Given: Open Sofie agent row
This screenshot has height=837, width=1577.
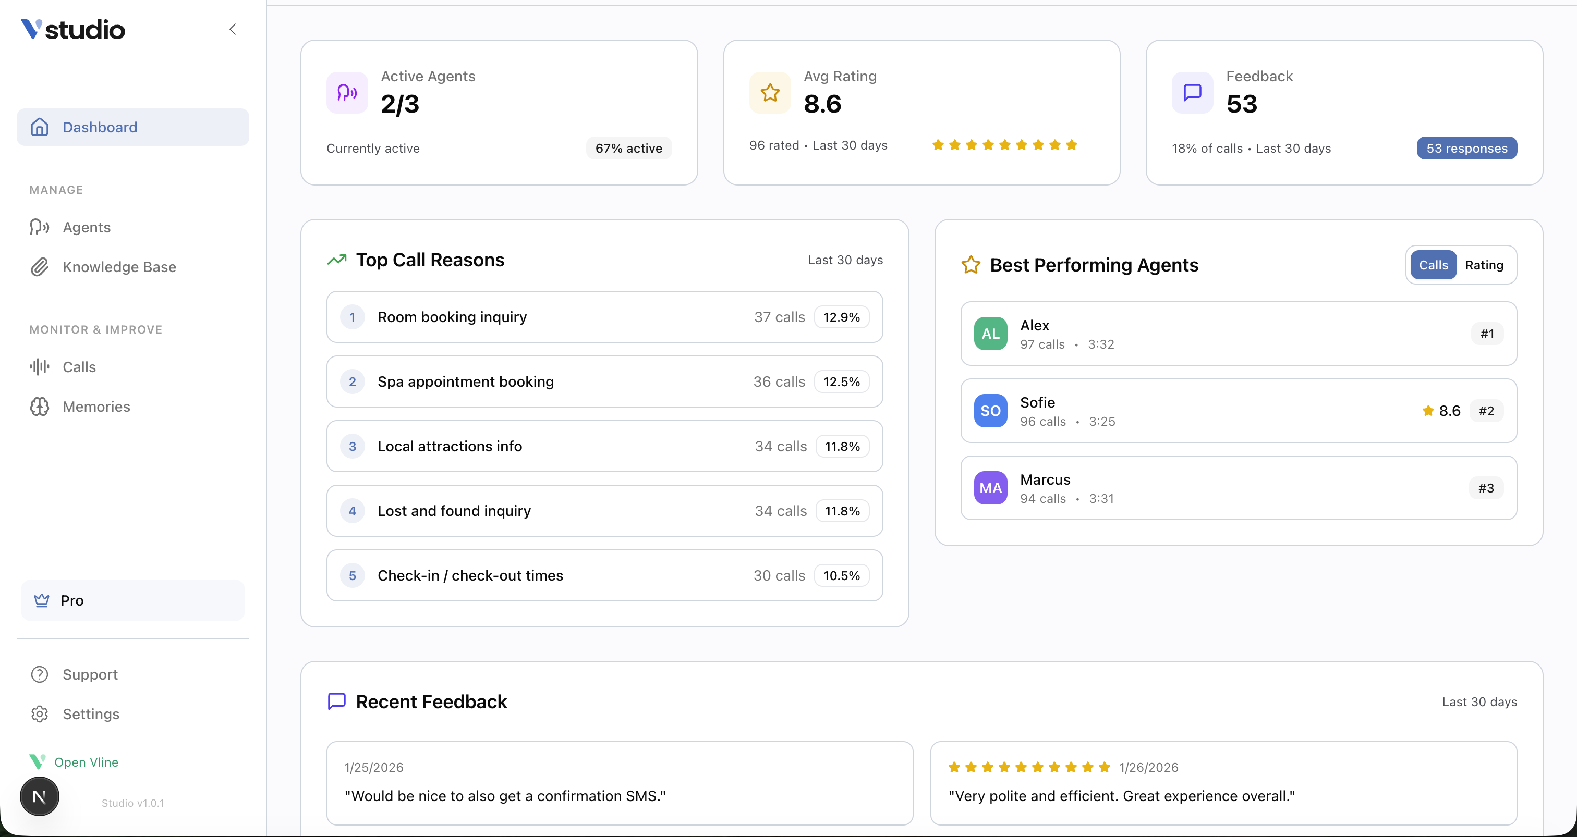Looking at the screenshot, I should [1238, 411].
